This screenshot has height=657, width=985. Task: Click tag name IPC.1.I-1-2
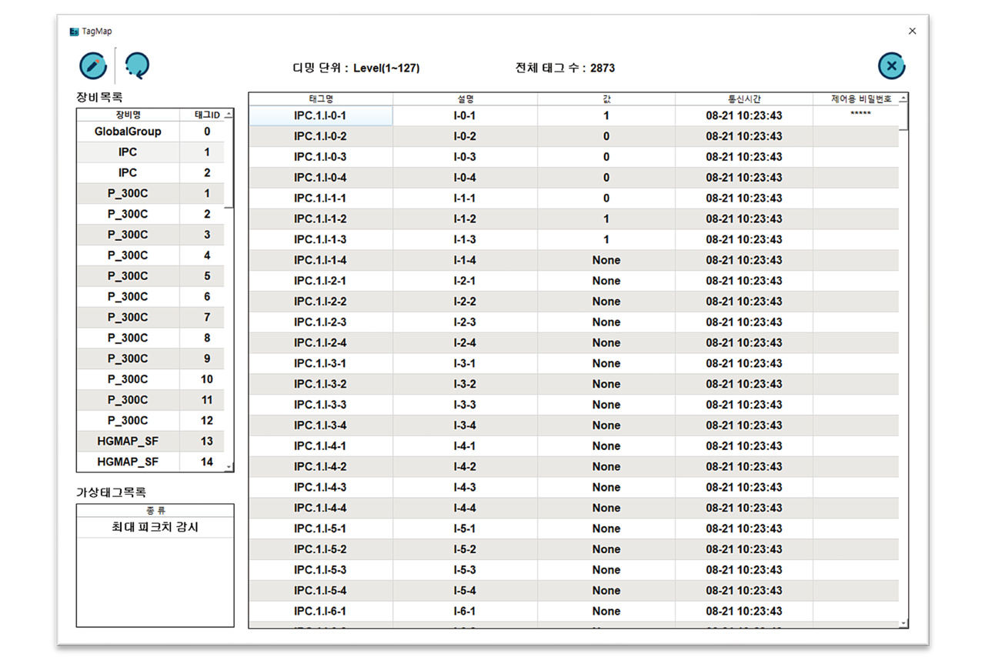click(x=321, y=219)
